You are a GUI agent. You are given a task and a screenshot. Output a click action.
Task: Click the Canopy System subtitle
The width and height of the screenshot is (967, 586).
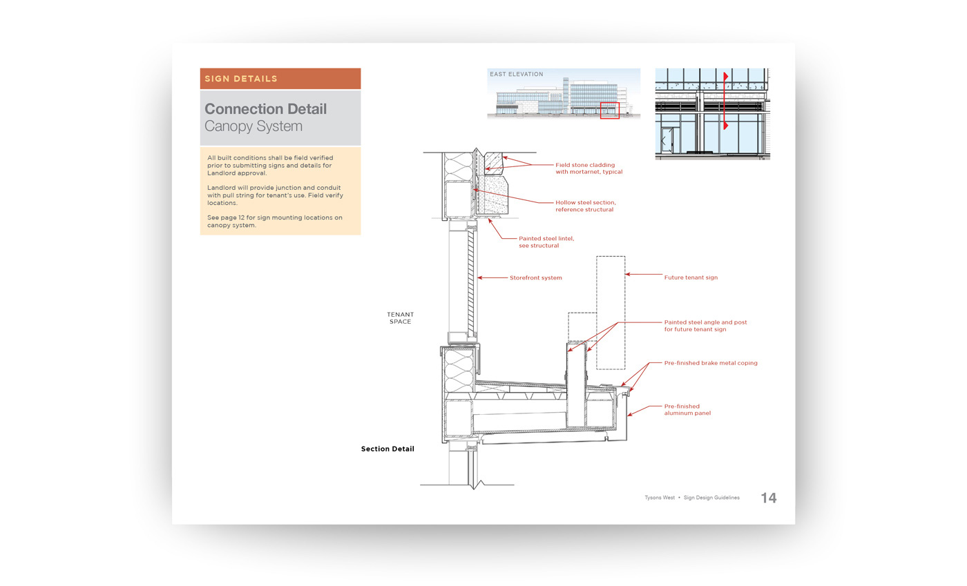(253, 126)
